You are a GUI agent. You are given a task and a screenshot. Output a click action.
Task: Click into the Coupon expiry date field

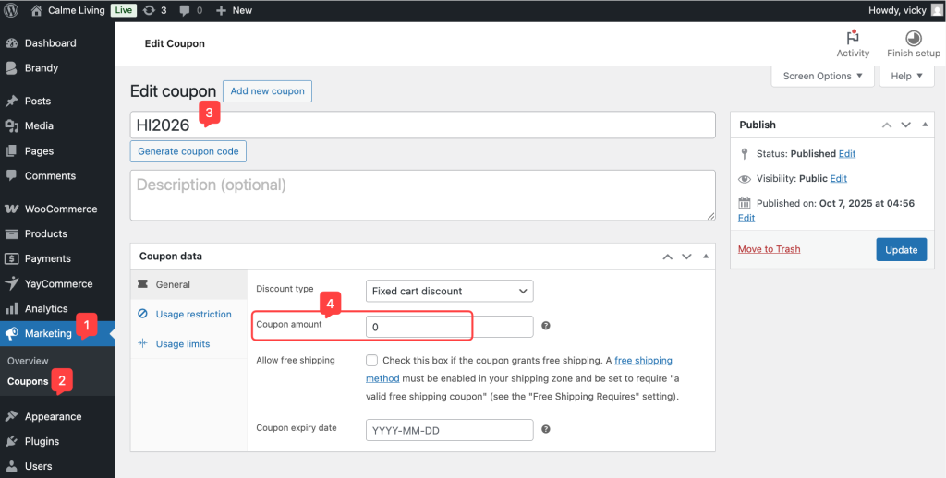coord(449,430)
